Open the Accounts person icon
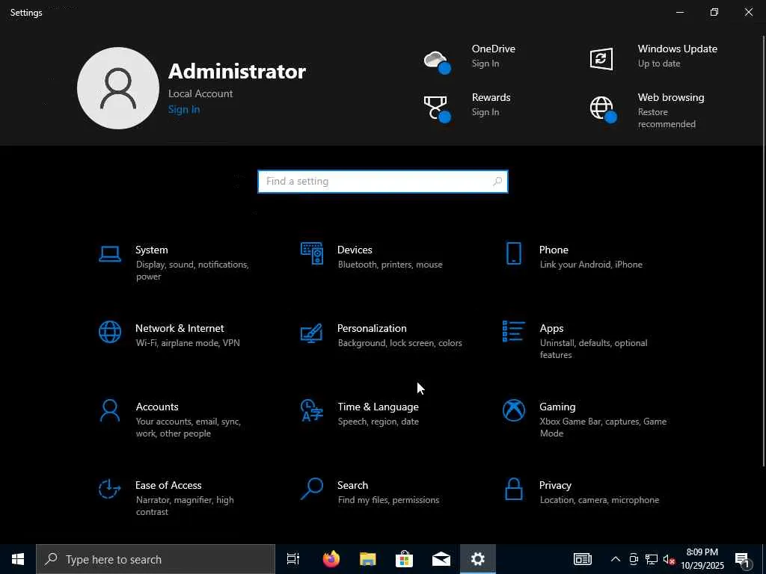This screenshot has height=574, width=766. 110,410
